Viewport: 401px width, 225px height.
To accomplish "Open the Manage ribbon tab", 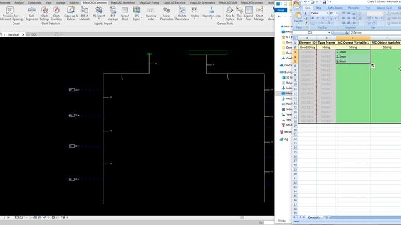I will (x=60, y=2).
